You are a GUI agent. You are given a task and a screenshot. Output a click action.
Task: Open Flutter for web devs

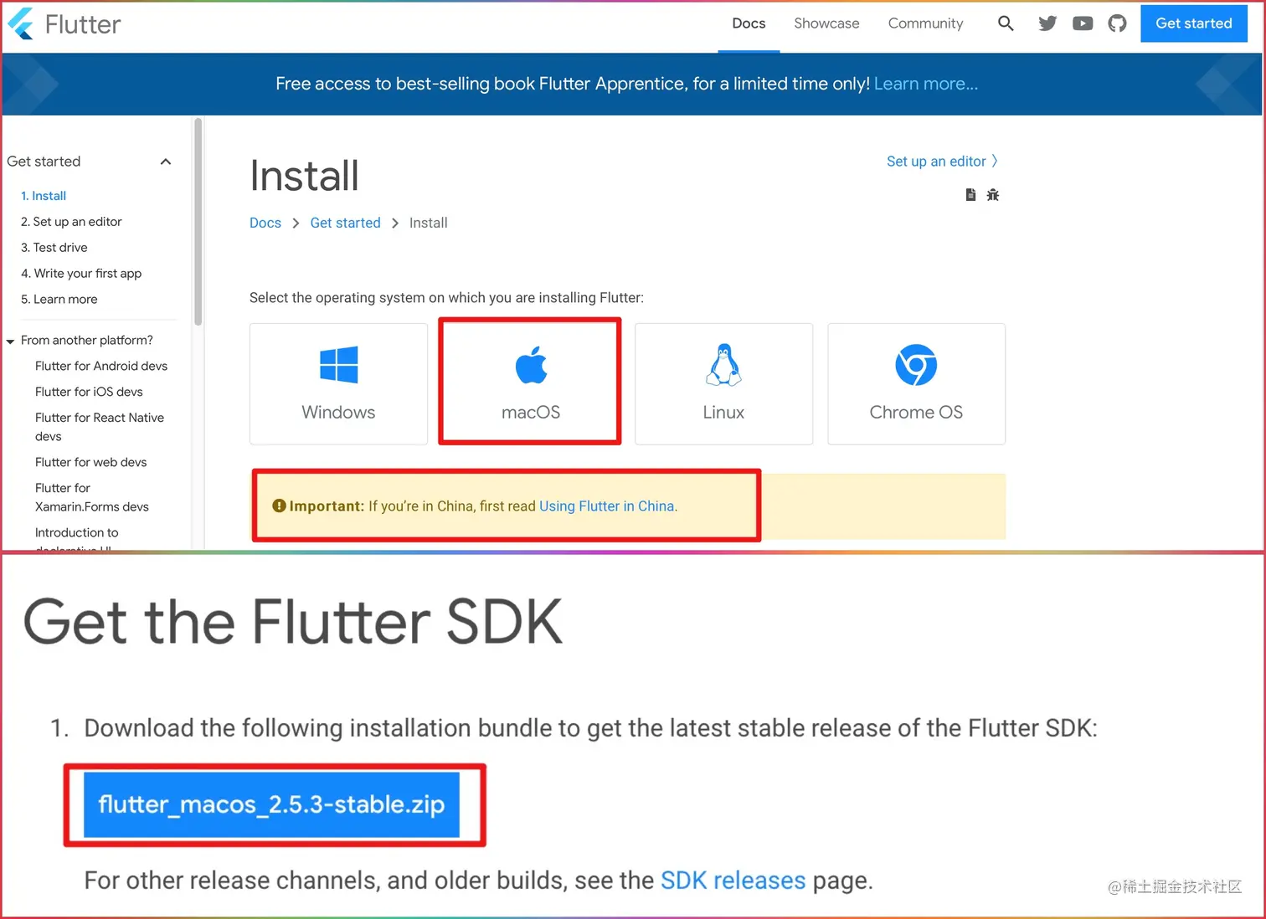tap(90, 462)
